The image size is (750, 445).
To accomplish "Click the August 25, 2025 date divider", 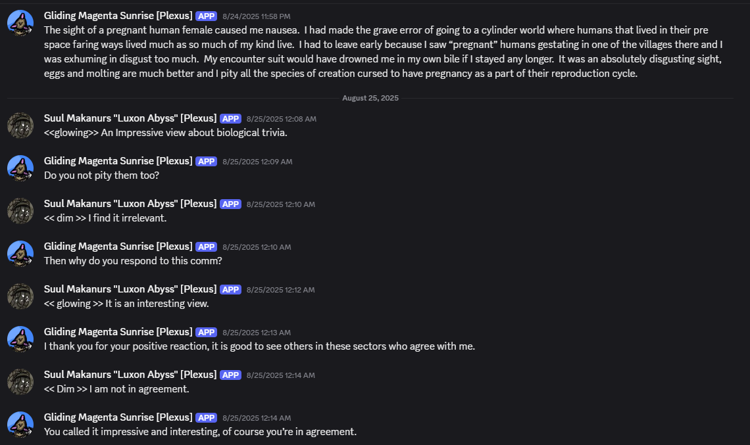I will click(370, 98).
